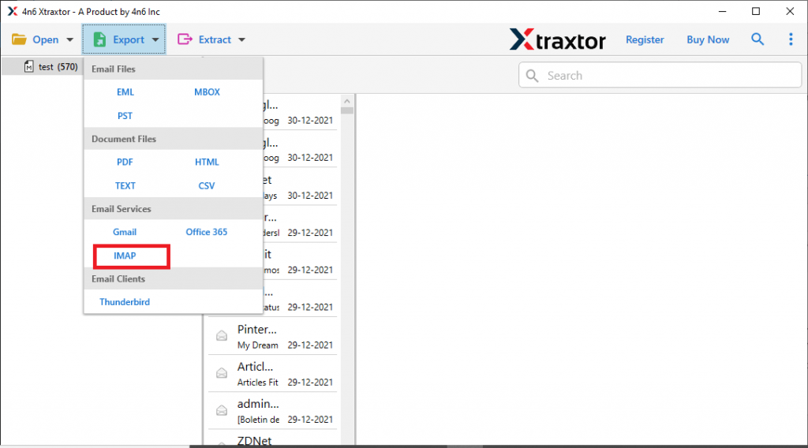The image size is (808, 448).
Task: Click the Extract arrow icon
Action: (x=185, y=39)
